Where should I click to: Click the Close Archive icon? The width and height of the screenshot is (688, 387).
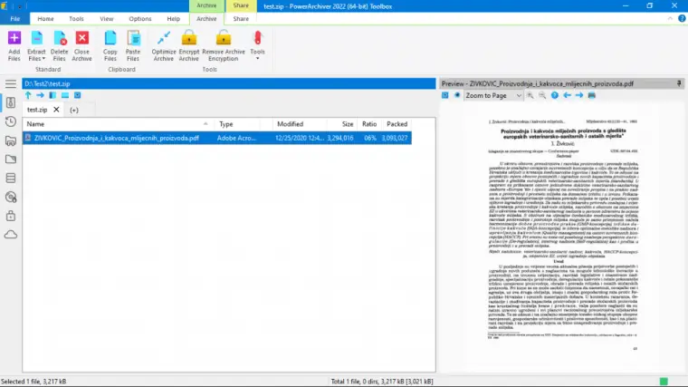coord(82,39)
